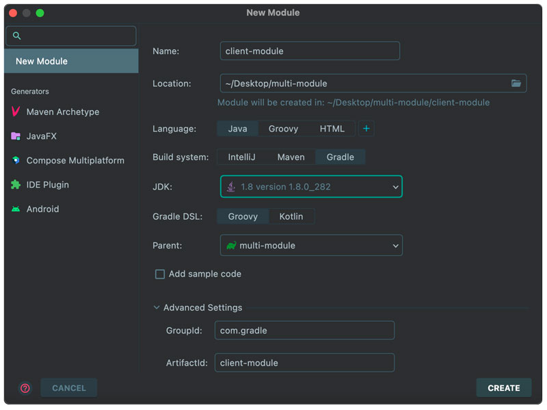This screenshot has width=547, height=410.
Task: Pick Kotlin for Gradle DSL
Action: [x=291, y=216]
